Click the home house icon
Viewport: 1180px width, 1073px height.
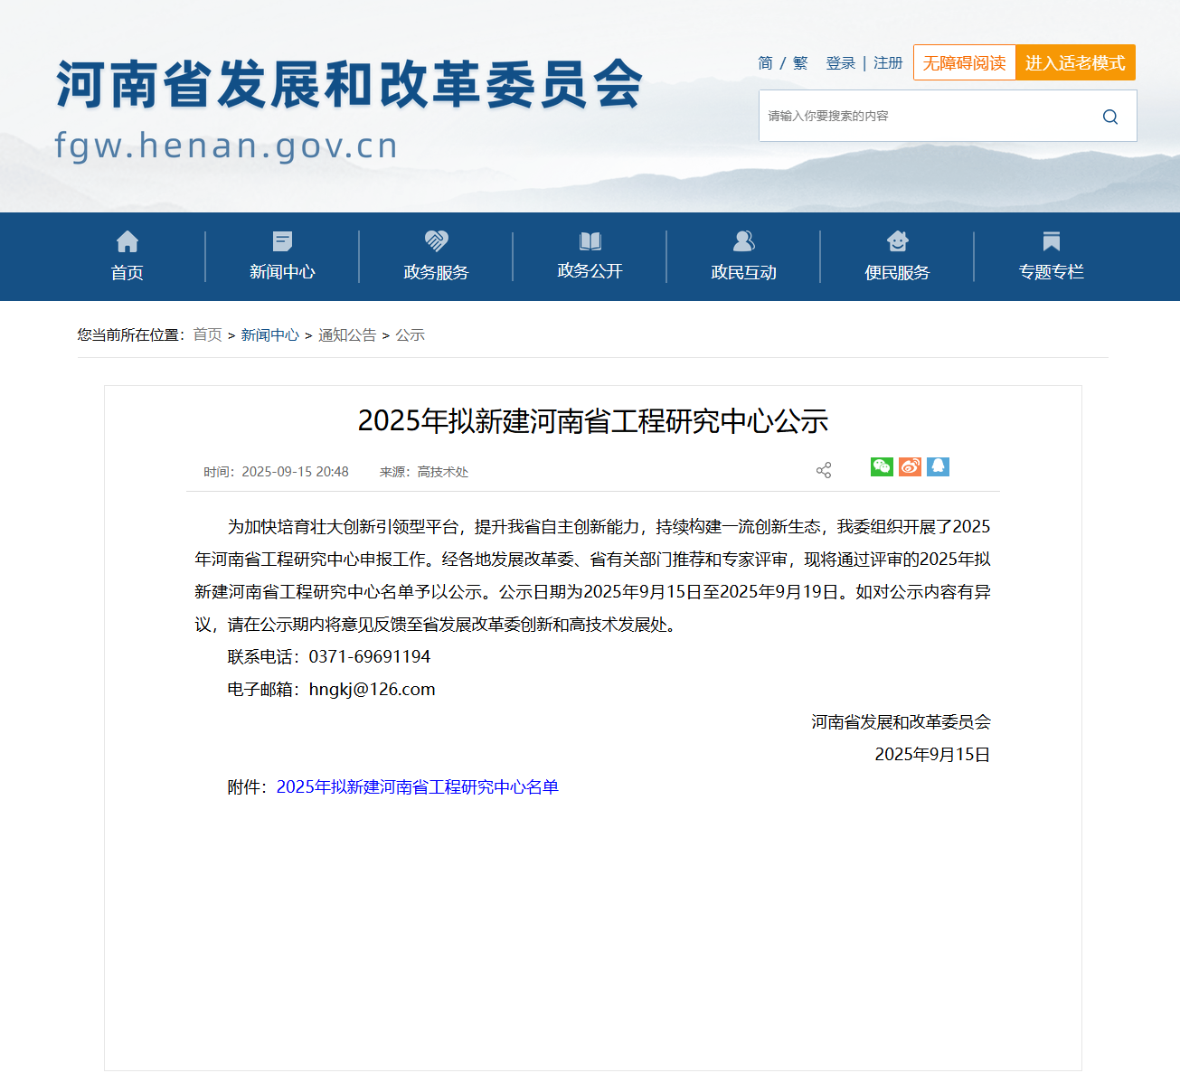[x=127, y=241]
